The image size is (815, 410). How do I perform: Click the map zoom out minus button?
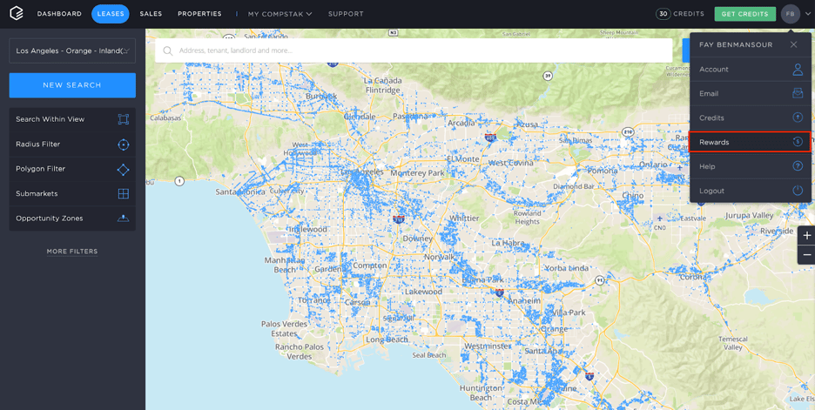(806, 255)
